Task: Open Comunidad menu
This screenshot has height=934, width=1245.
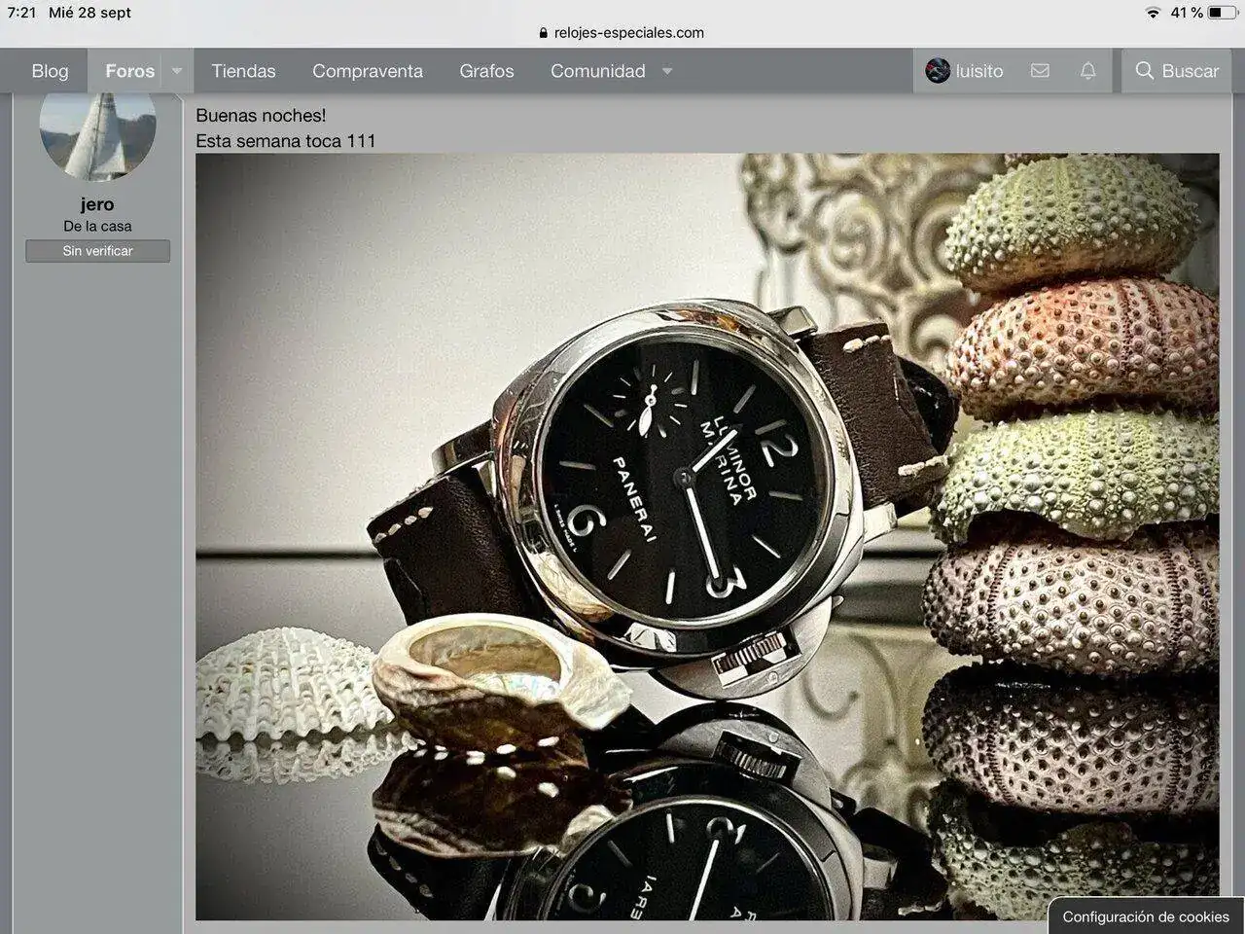Action: [x=597, y=71]
